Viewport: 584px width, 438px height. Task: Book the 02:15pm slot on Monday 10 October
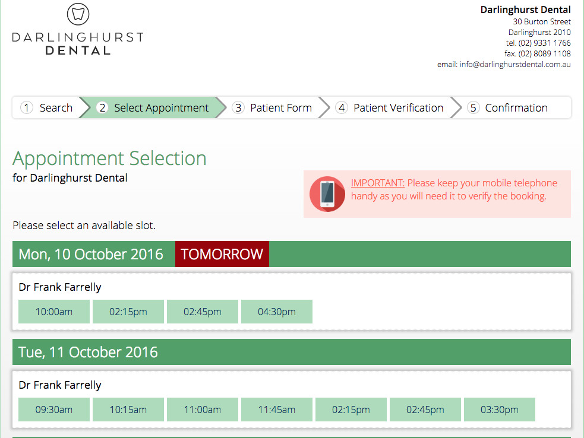coord(128,312)
